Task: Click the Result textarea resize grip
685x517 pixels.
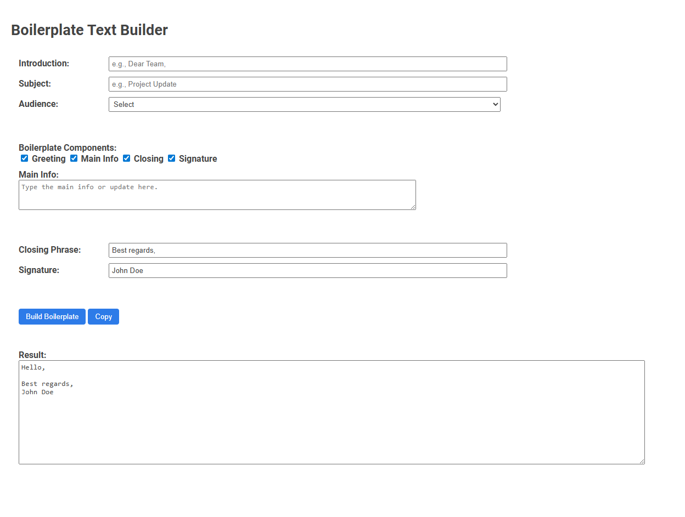Action: tap(642, 461)
